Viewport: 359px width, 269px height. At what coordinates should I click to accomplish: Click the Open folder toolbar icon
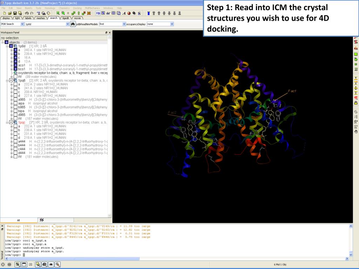[10, 13]
